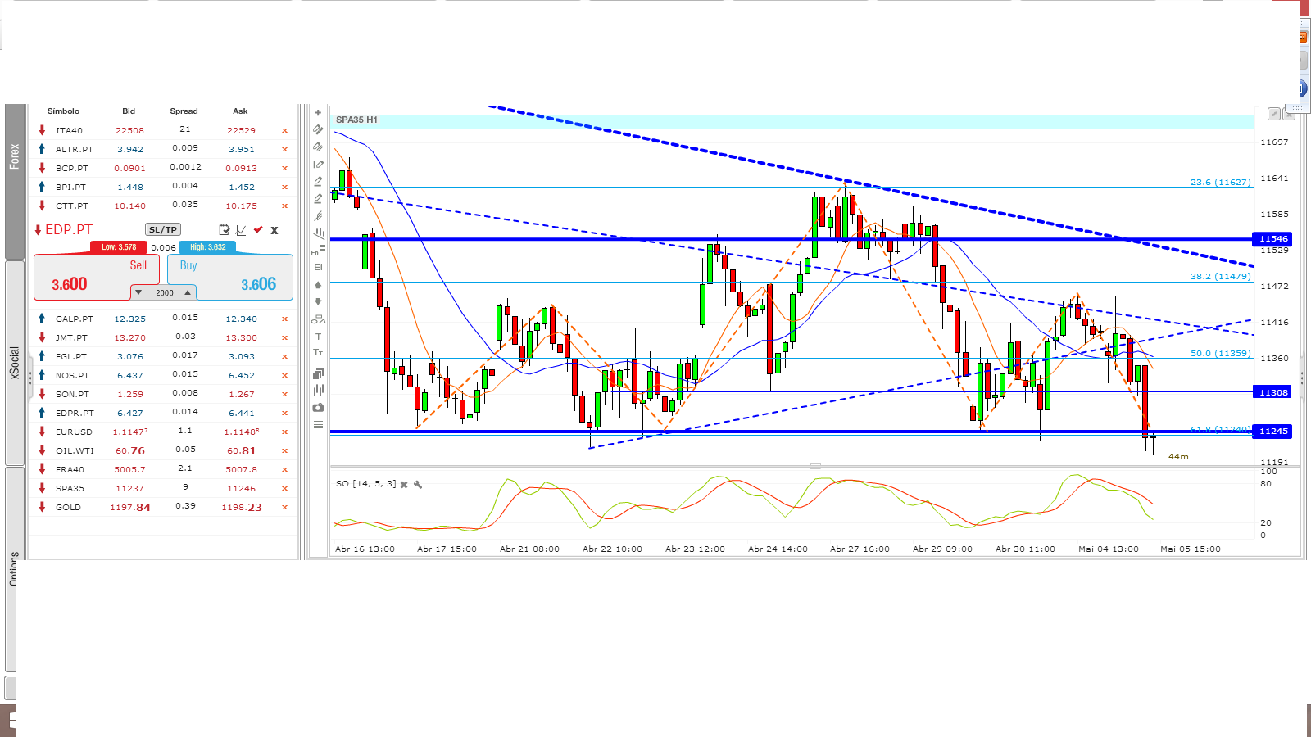This screenshot has width=1311, height=737.
Task: Open the Forex side tab
Action: (x=15, y=182)
